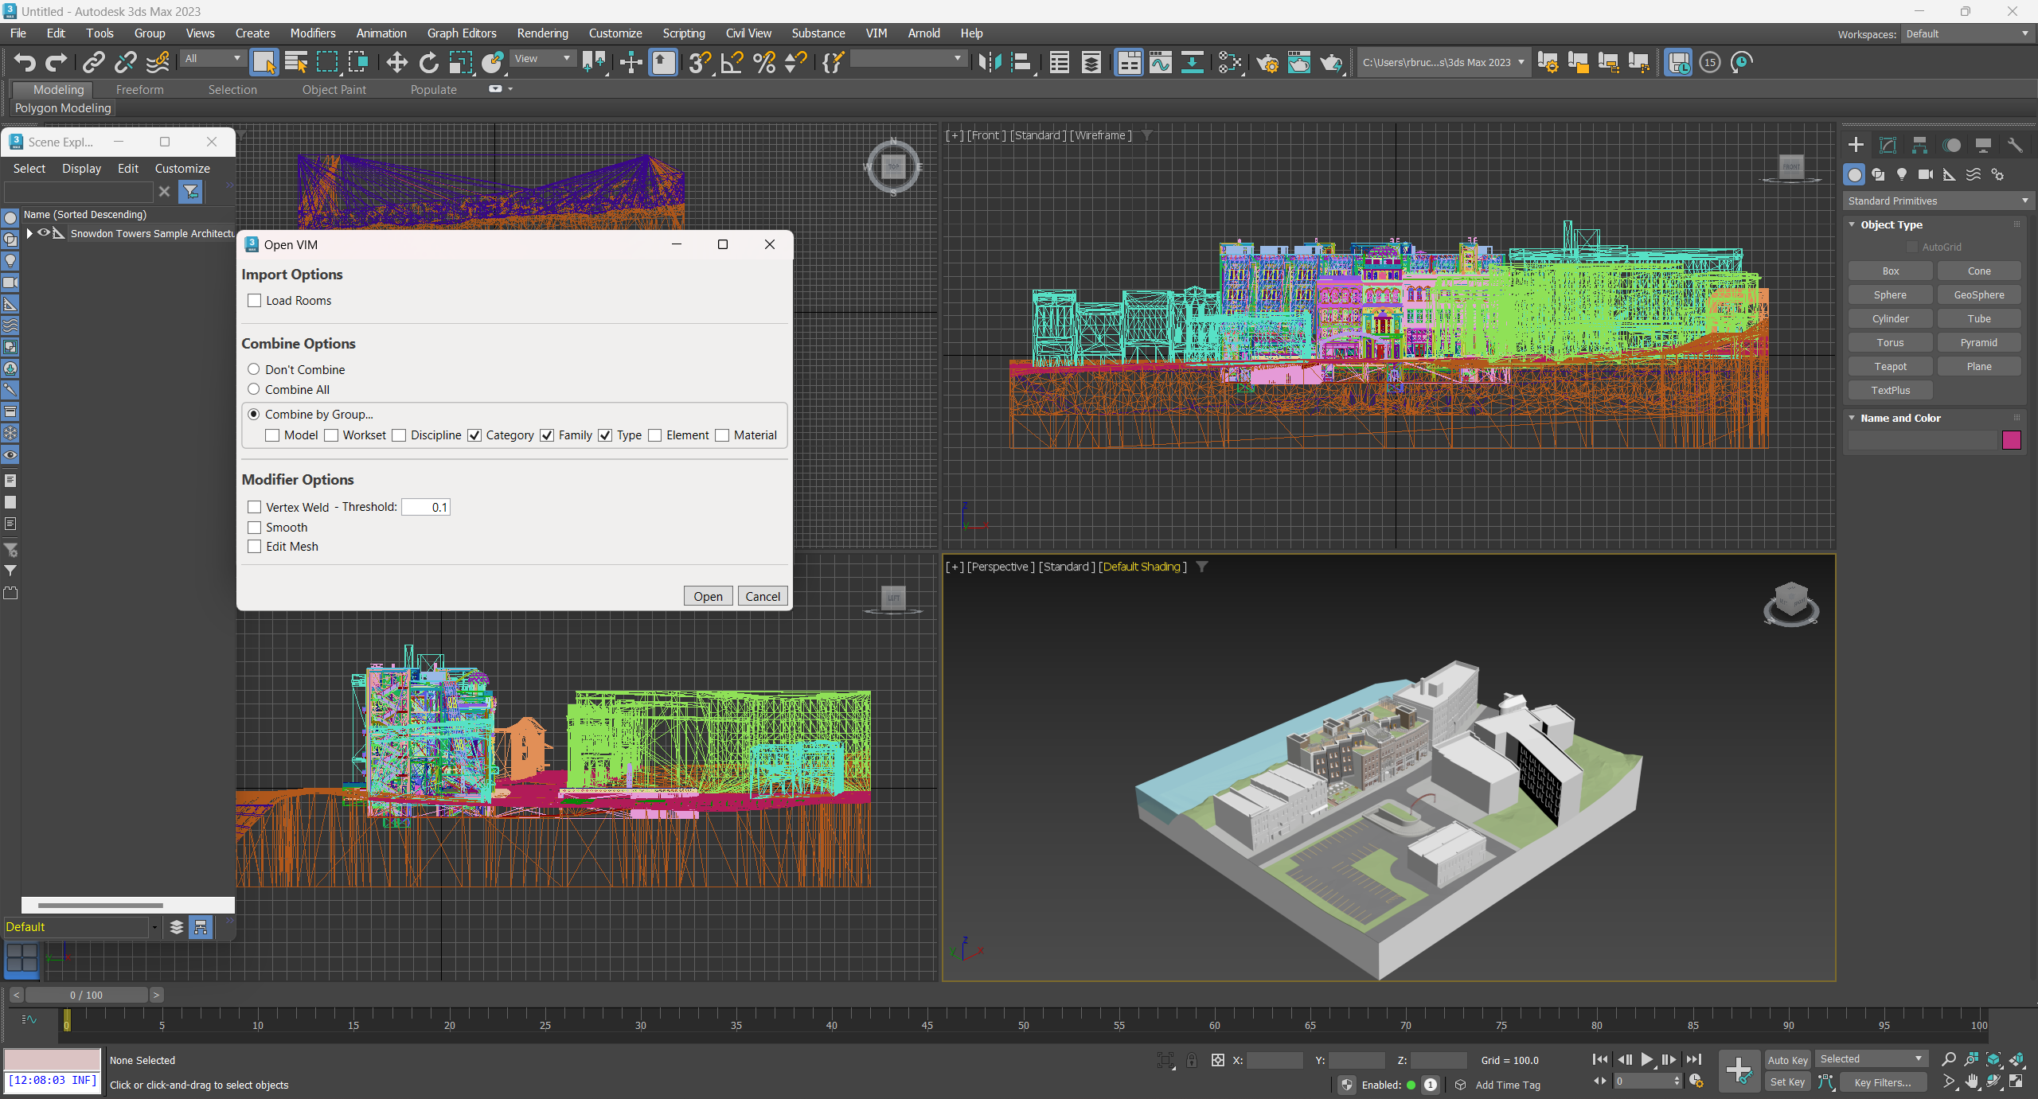Open Key Filters settings
The width and height of the screenshot is (2038, 1099).
pyautogui.click(x=1882, y=1081)
